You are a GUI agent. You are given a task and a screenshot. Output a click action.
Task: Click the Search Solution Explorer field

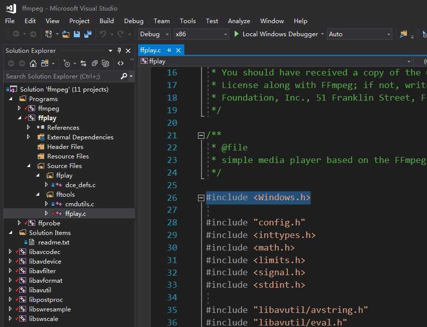(x=63, y=76)
